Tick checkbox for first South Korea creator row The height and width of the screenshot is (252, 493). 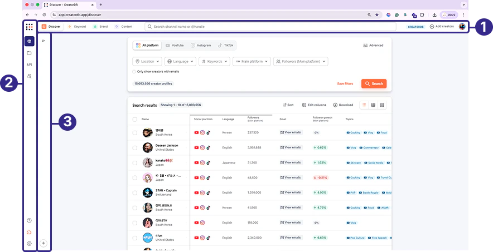135,132
